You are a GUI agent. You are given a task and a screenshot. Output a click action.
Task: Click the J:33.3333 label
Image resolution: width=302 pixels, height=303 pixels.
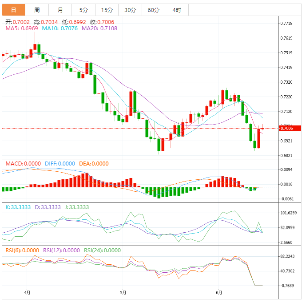[x=77, y=207]
